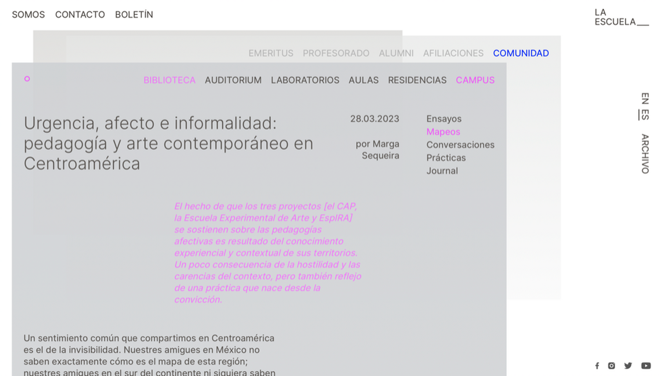Click the pink circle marker icon
660x376 pixels.
[x=27, y=79]
